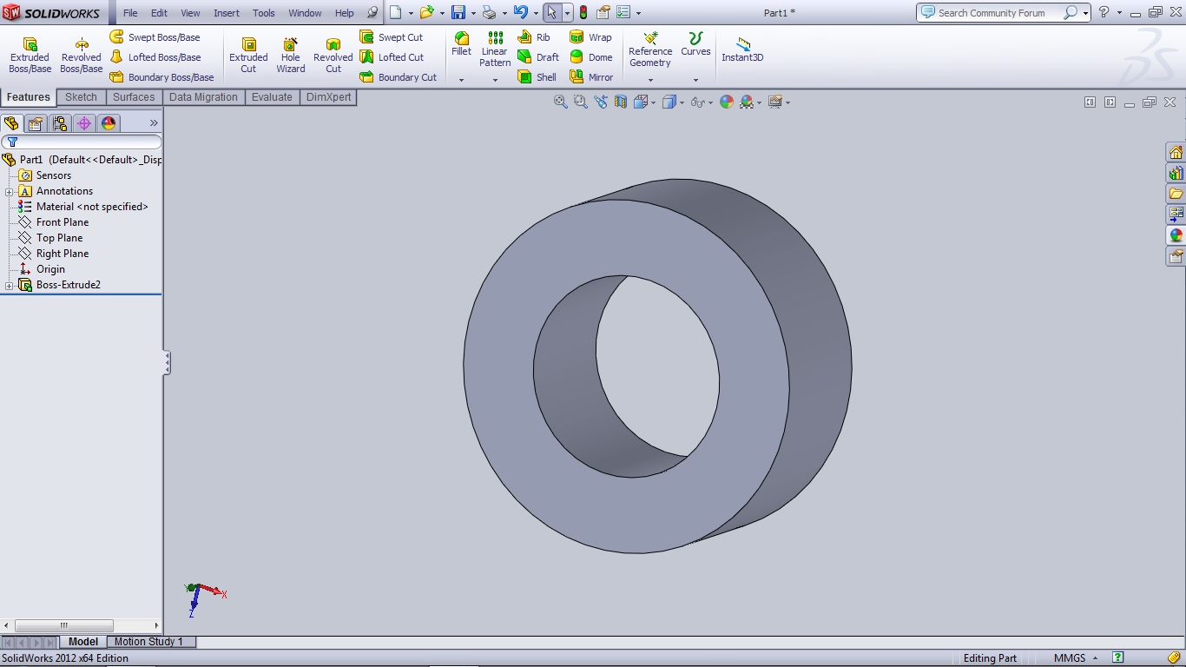Click the feature tree filter field
1186x667 pixels.
point(82,142)
